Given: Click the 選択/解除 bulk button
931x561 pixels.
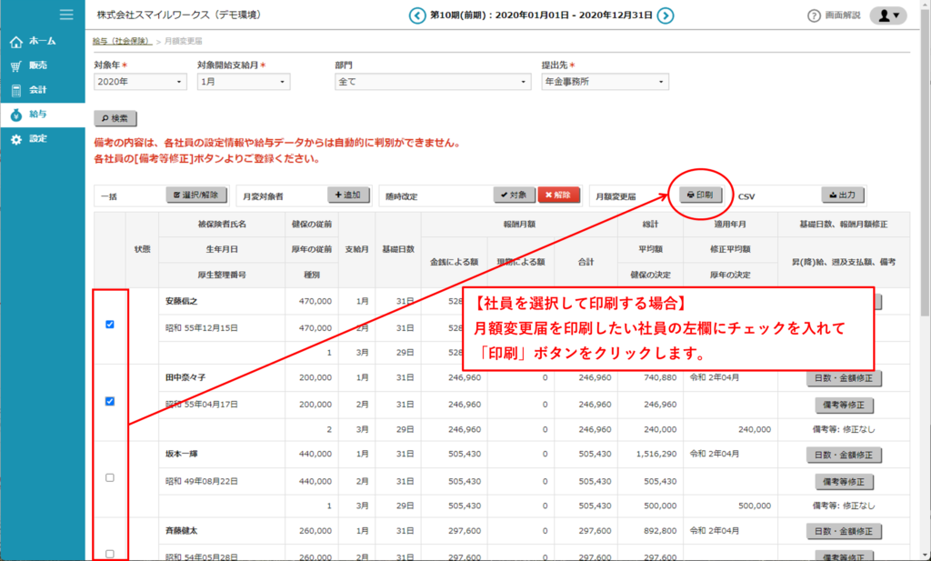Looking at the screenshot, I should [196, 195].
